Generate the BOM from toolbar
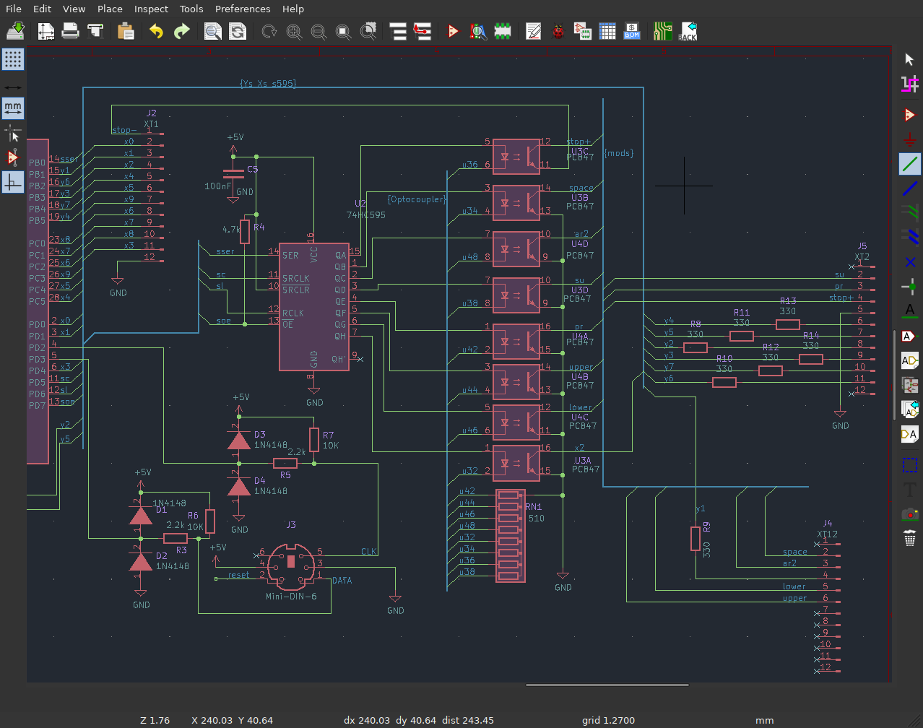 click(632, 32)
